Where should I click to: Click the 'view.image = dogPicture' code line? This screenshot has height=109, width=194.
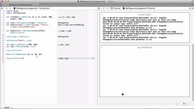[x=18, y=37]
